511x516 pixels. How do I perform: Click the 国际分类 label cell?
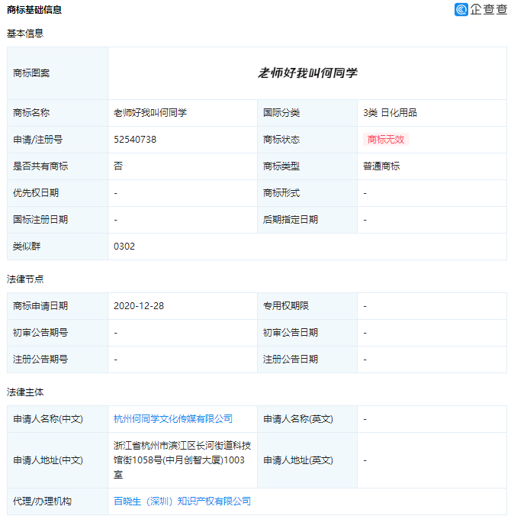point(307,113)
